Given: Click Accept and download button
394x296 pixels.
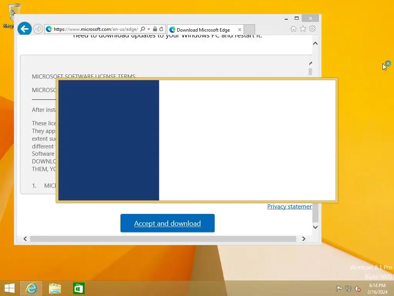Looking at the screenshot, I should pyautogui.click(x=167, y=223).
